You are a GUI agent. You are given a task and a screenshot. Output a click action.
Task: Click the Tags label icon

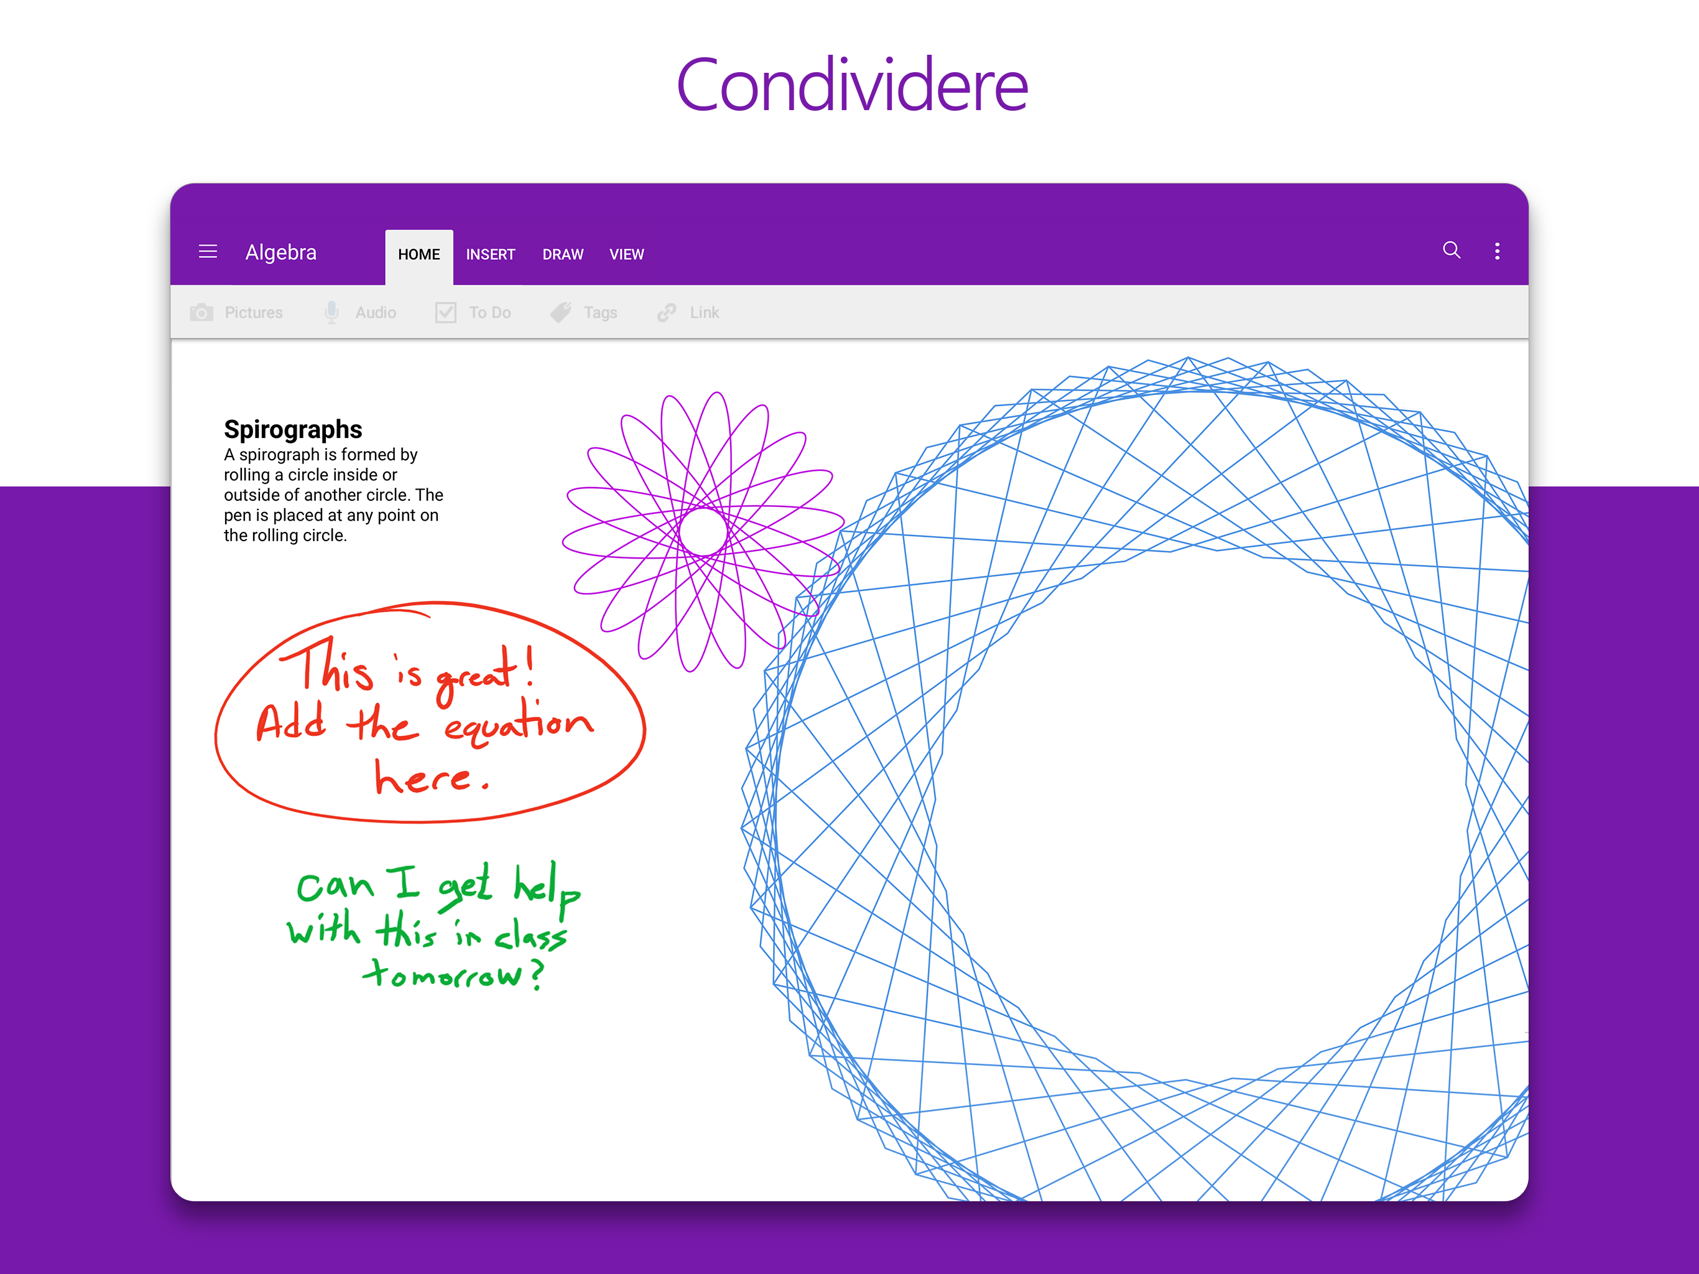click(x=562, y=312)
